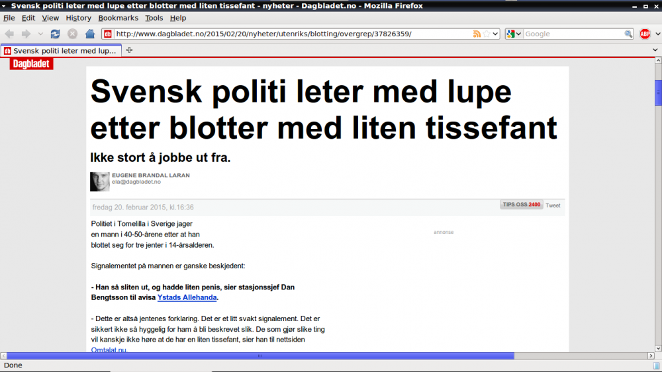Follow the Ystads Allehanda link
Viewport: 662px width, 372px height.
(187, 298)
